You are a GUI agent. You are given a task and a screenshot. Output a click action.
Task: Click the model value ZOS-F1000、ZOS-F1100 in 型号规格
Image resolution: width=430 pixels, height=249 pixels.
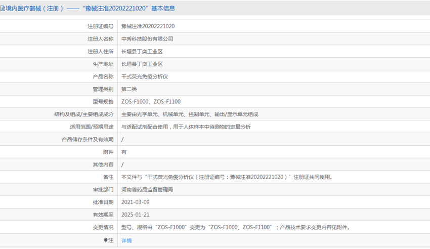[151, 102]
